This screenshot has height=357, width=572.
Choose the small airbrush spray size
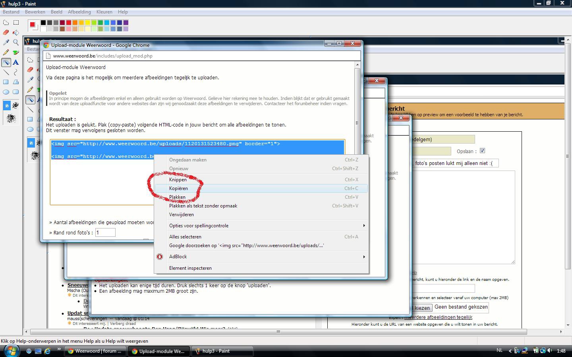point(7,106)
